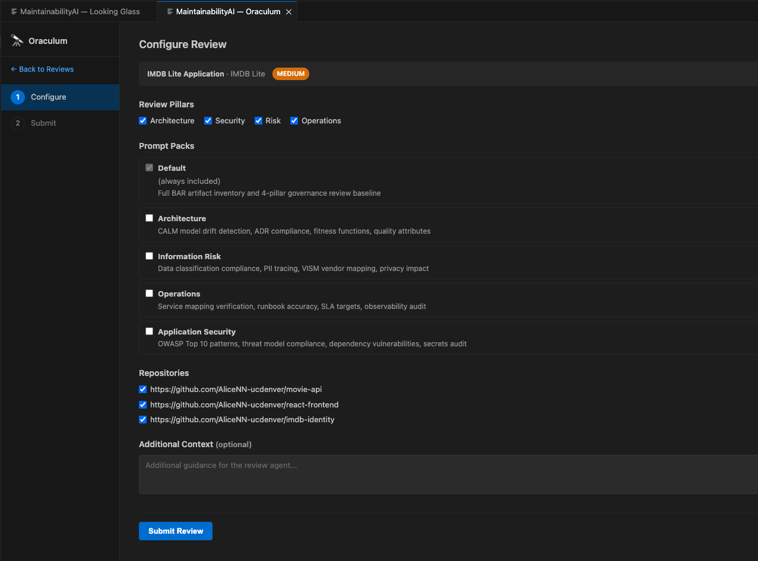Uncheck the Operations review pillar
758x561 pixels.
point(294,120)
